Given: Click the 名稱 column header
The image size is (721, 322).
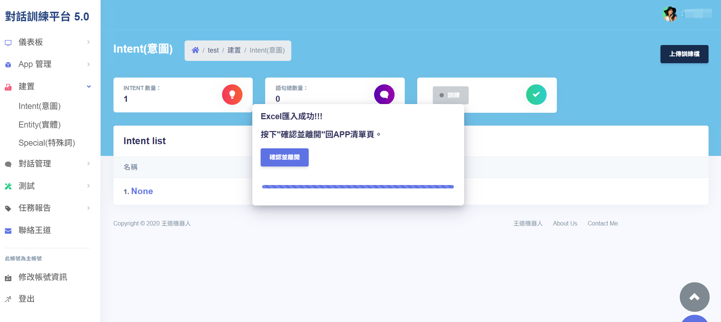Looking at the screenshot, I should coord(131,167).
